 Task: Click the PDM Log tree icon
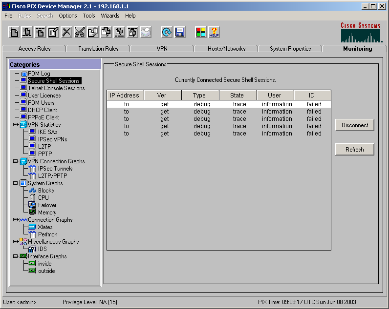[x=24, y=74]
